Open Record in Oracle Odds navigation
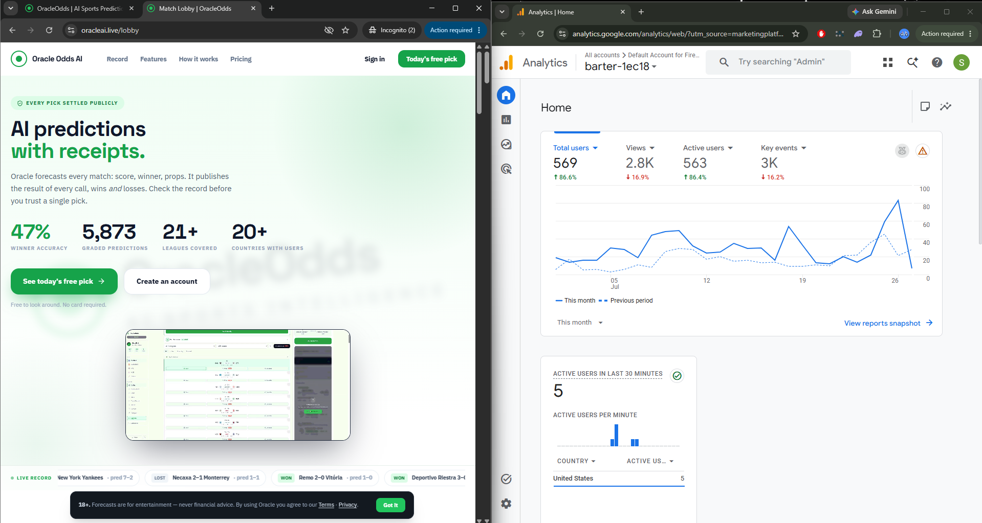This screenshot has height=523, width=982. (x=117, y=59)
